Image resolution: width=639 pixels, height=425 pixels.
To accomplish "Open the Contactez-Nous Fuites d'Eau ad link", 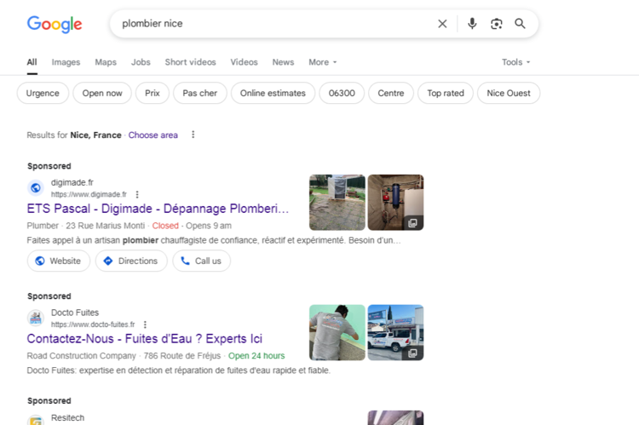I will click(144, 339).
